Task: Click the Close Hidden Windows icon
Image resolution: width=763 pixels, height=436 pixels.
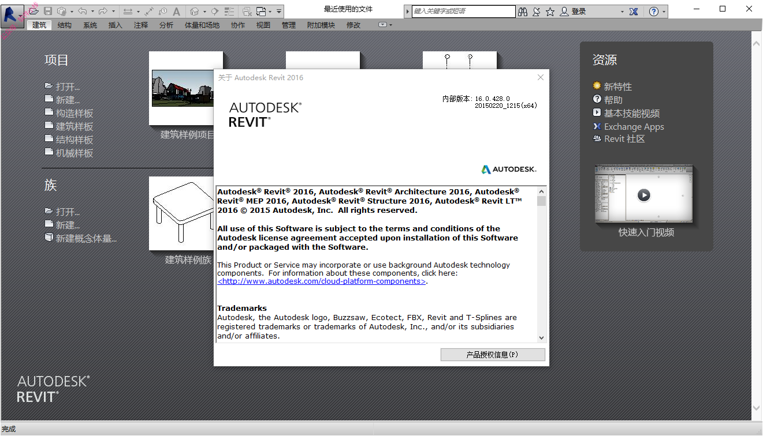Action: pos(247,11)
